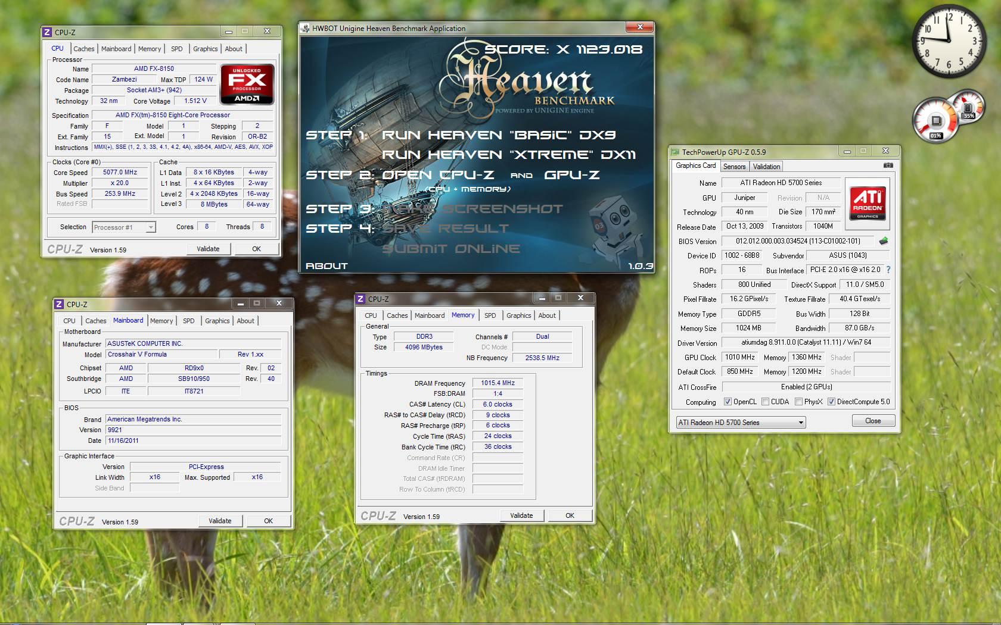Click ABOUT in the Heaven benchmark window
This screenshot has height=625, width=1001.
point(327,266)
